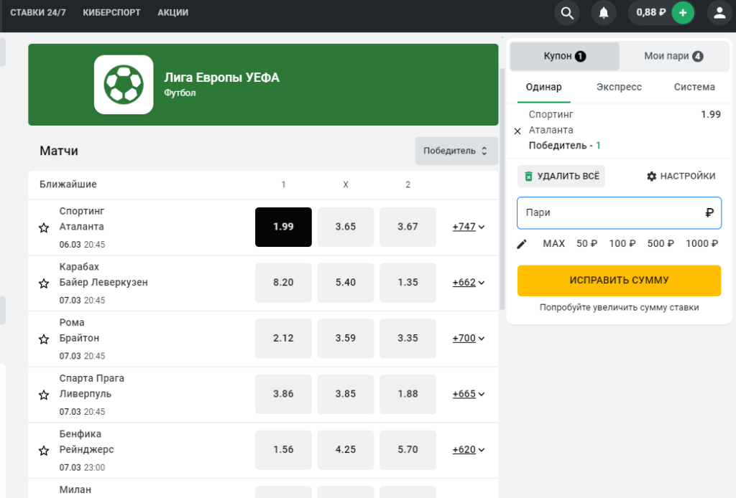The height and width of the screenshot is (498, 736).
Task: Pick draw odds 3.85 for Спарта – Ливерпуль
Action: pos(346,394)
